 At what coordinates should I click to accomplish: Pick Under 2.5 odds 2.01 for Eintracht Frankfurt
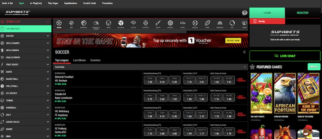point(202,80)
